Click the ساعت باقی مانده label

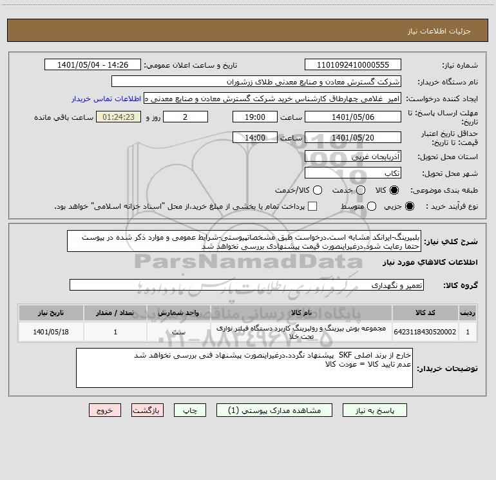[x=64, y=117]
